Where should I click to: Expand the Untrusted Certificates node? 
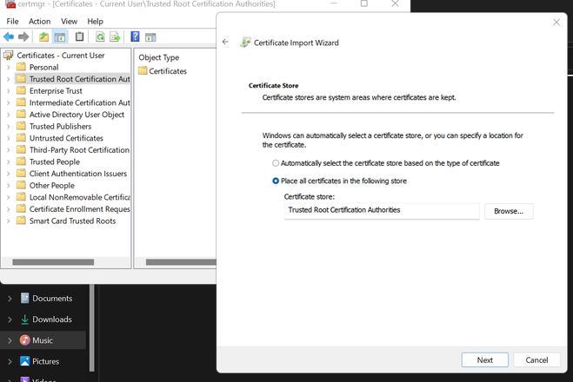click(9, 138)
